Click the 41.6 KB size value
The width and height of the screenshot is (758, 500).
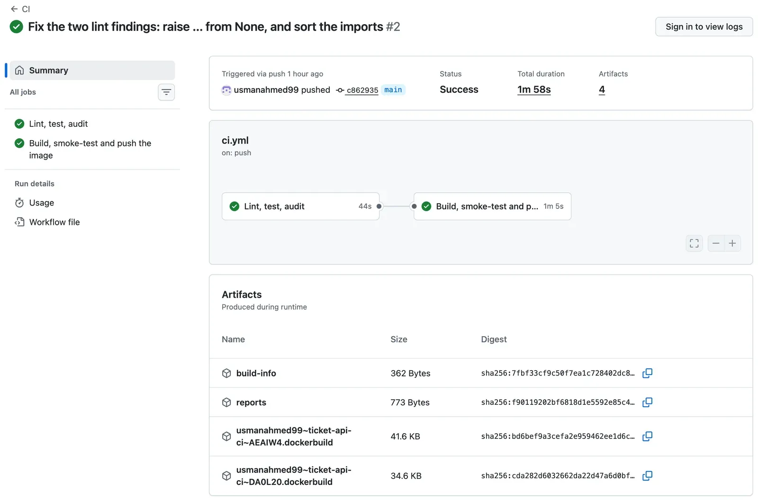tap(405, 437)
